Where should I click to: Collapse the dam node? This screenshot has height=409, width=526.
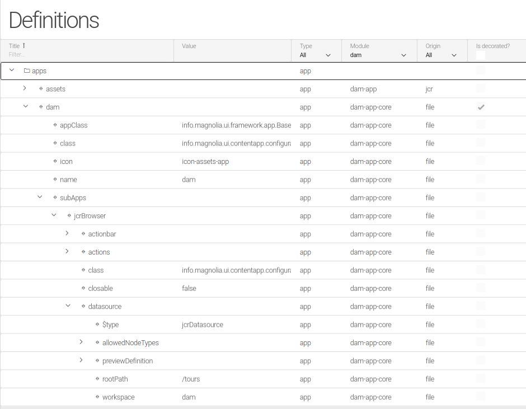26,106
